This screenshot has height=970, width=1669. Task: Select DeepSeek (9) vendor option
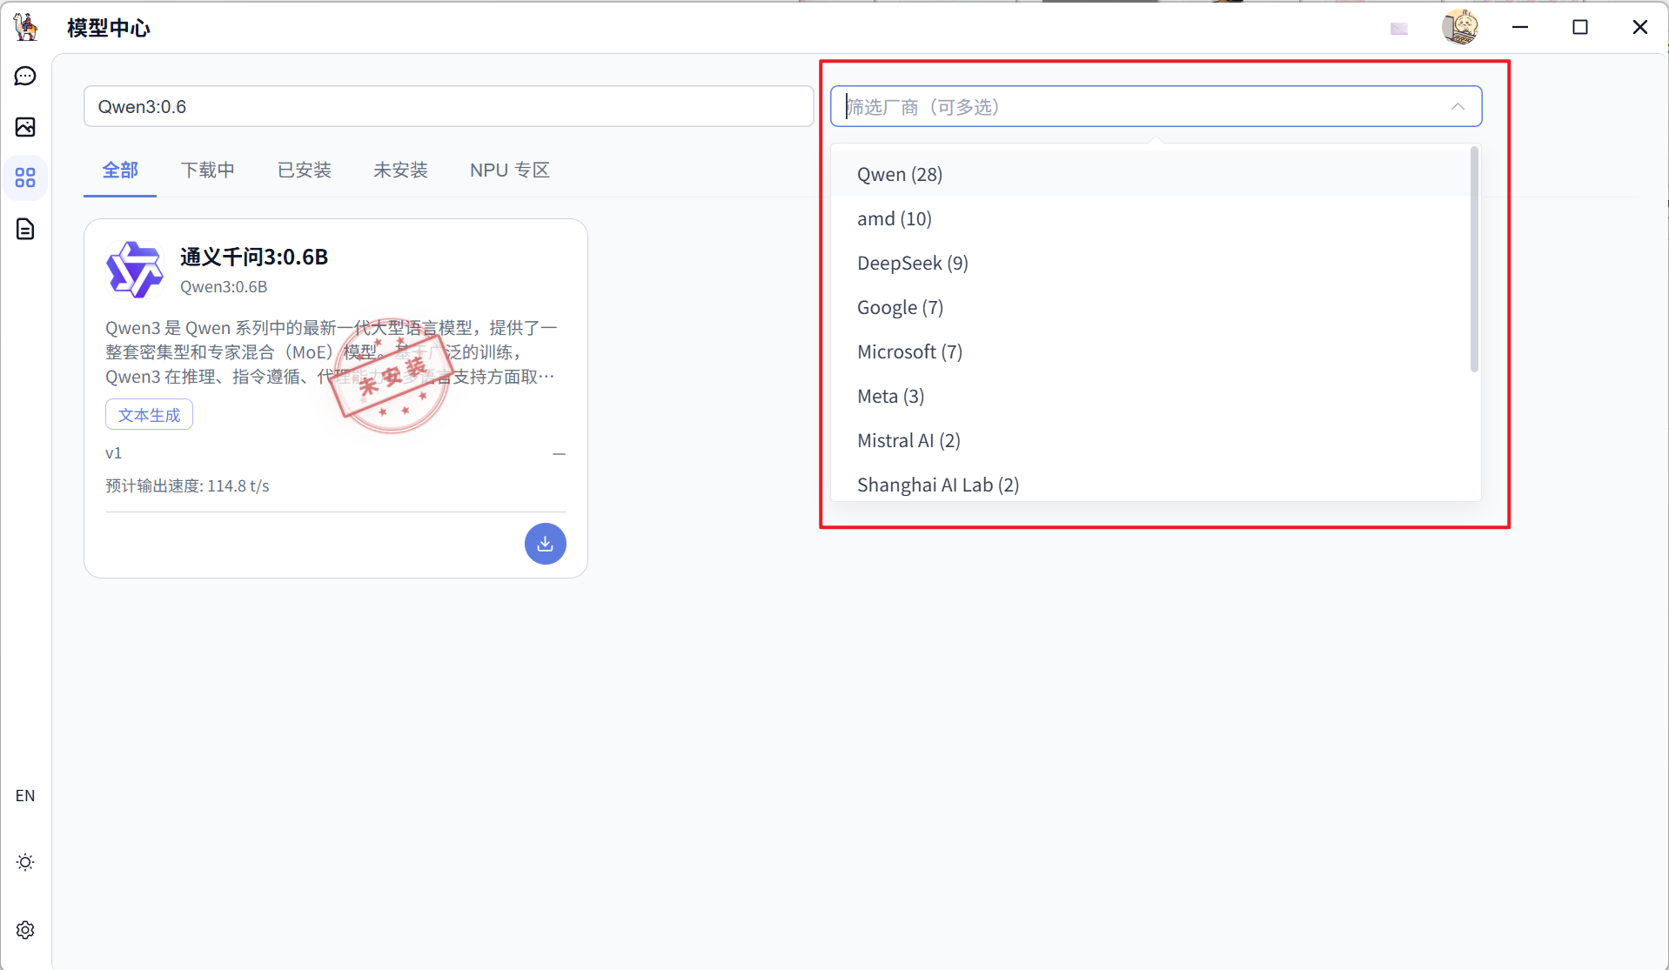(x=1150, y=263)
